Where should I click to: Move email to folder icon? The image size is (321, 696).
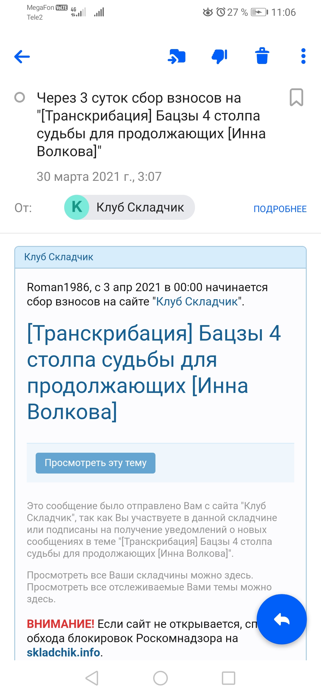(x=177, y=57)
